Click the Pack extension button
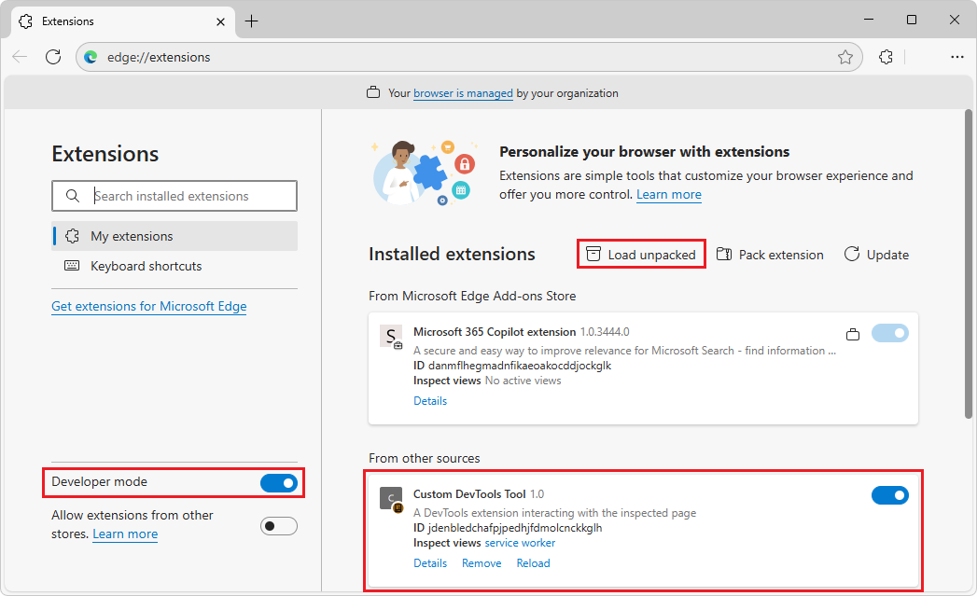The height and width of the screenshot is (596, 977). coord(770,254)
